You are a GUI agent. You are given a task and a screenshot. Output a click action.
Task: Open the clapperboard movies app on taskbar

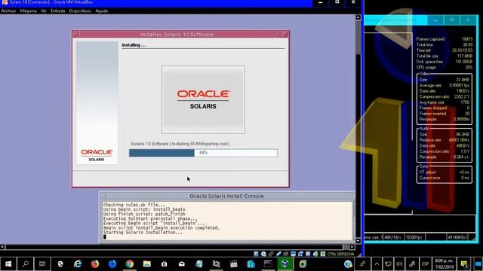[x=234, y=263]
